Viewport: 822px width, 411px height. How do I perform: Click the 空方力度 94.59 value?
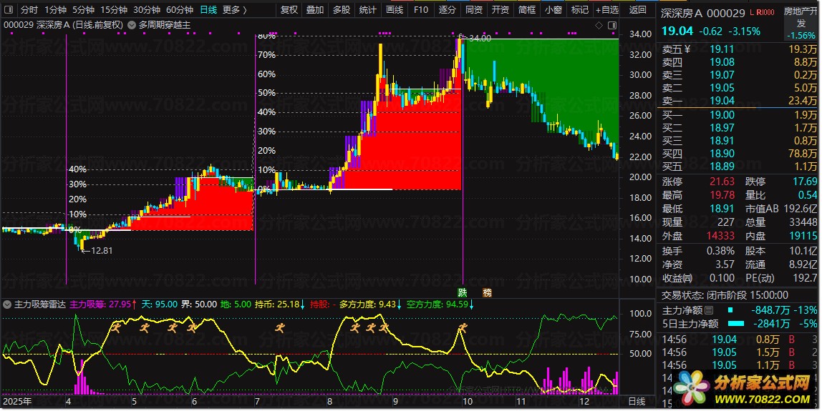pos(455,304)
